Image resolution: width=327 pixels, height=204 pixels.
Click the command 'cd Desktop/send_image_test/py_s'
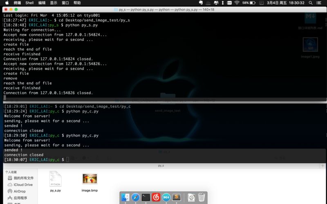coord(94,20)
